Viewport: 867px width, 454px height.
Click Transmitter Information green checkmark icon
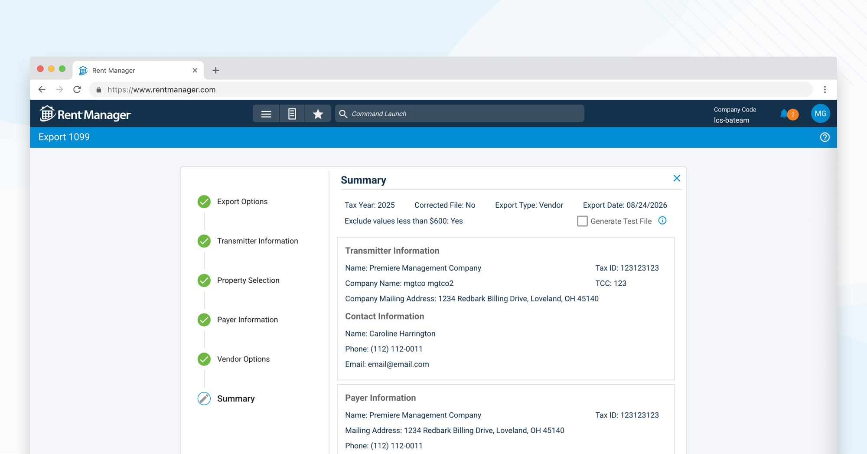click(x=204, y=241)
